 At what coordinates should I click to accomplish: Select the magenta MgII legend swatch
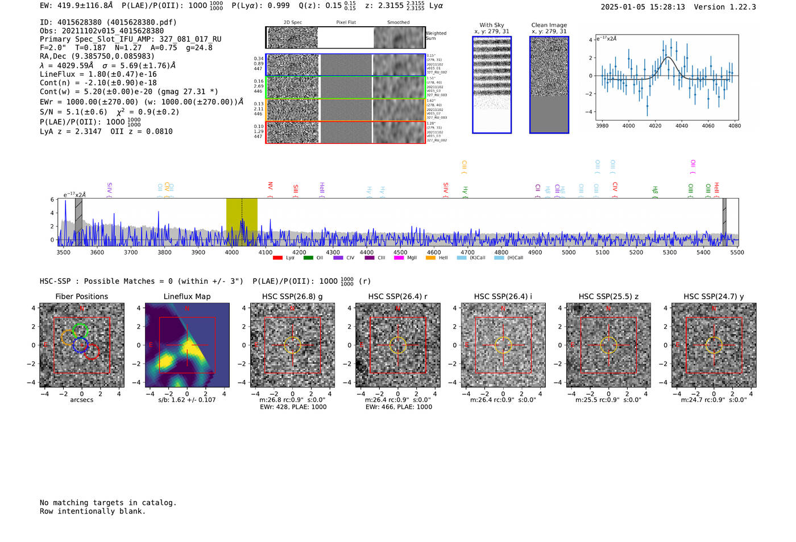[x=399, y=258]
